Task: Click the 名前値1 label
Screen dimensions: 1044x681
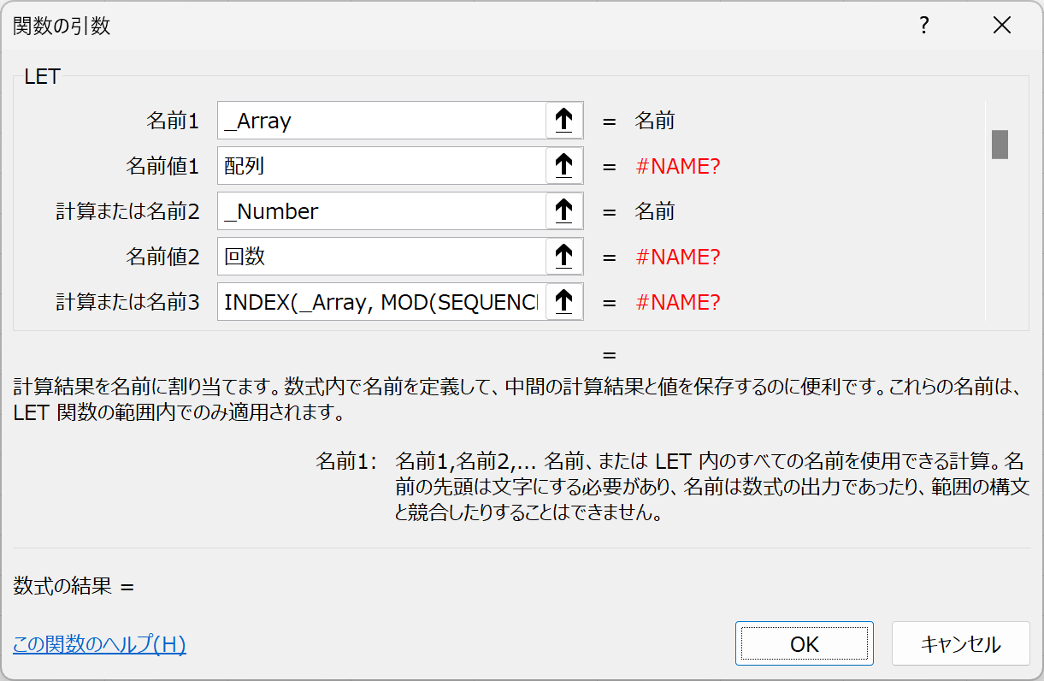Action: [x=162, y=167]
